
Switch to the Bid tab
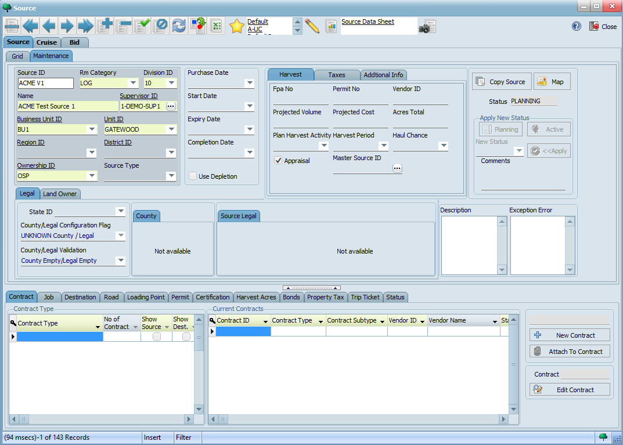pyautogui.click(x=74, y=42)
